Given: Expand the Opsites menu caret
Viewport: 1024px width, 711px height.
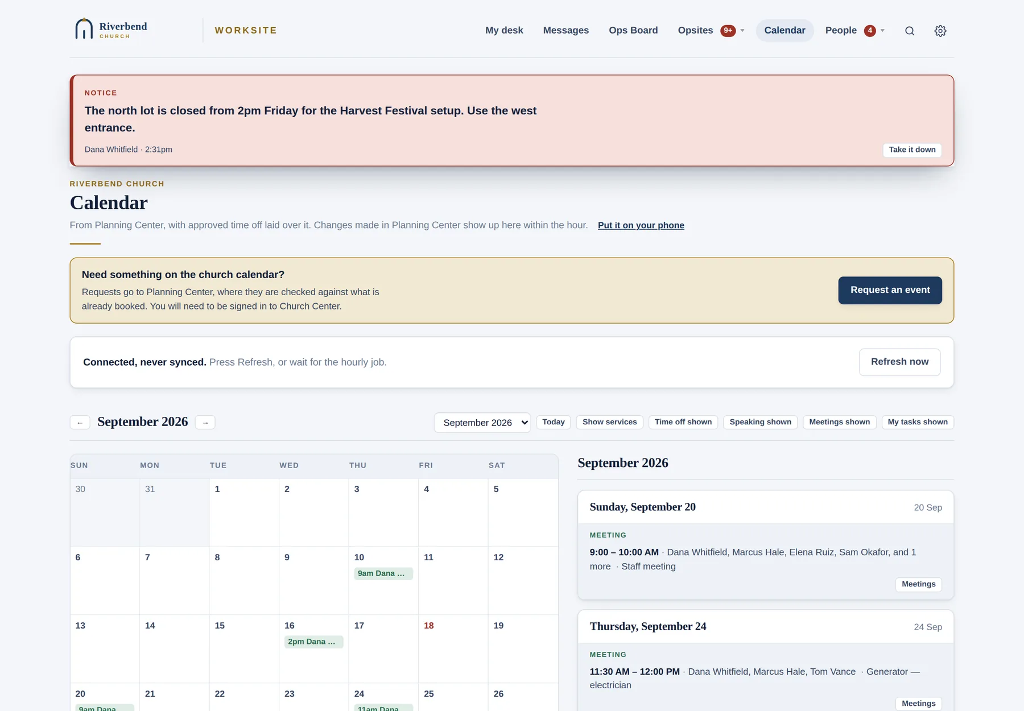Looking at the screenshot, I should tap(742, 31).
